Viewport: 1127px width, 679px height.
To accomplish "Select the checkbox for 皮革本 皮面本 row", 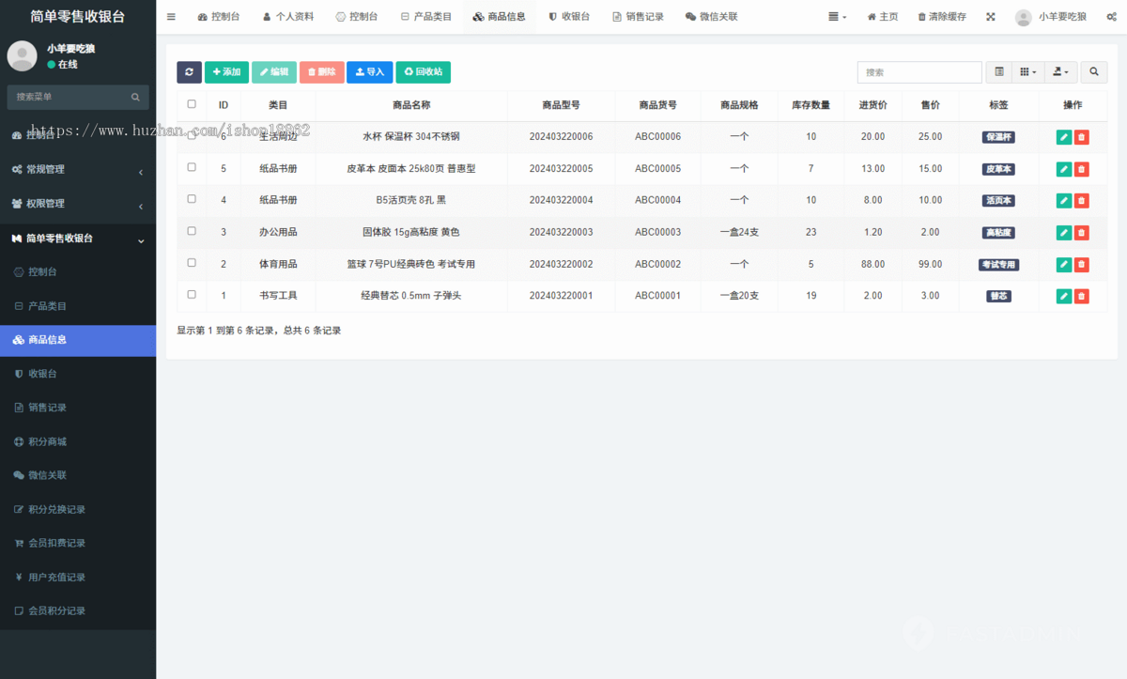I will point(192,169).
